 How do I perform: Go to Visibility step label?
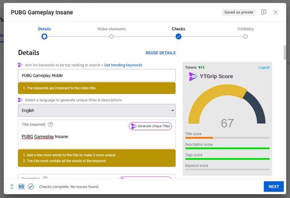(245, 29)
